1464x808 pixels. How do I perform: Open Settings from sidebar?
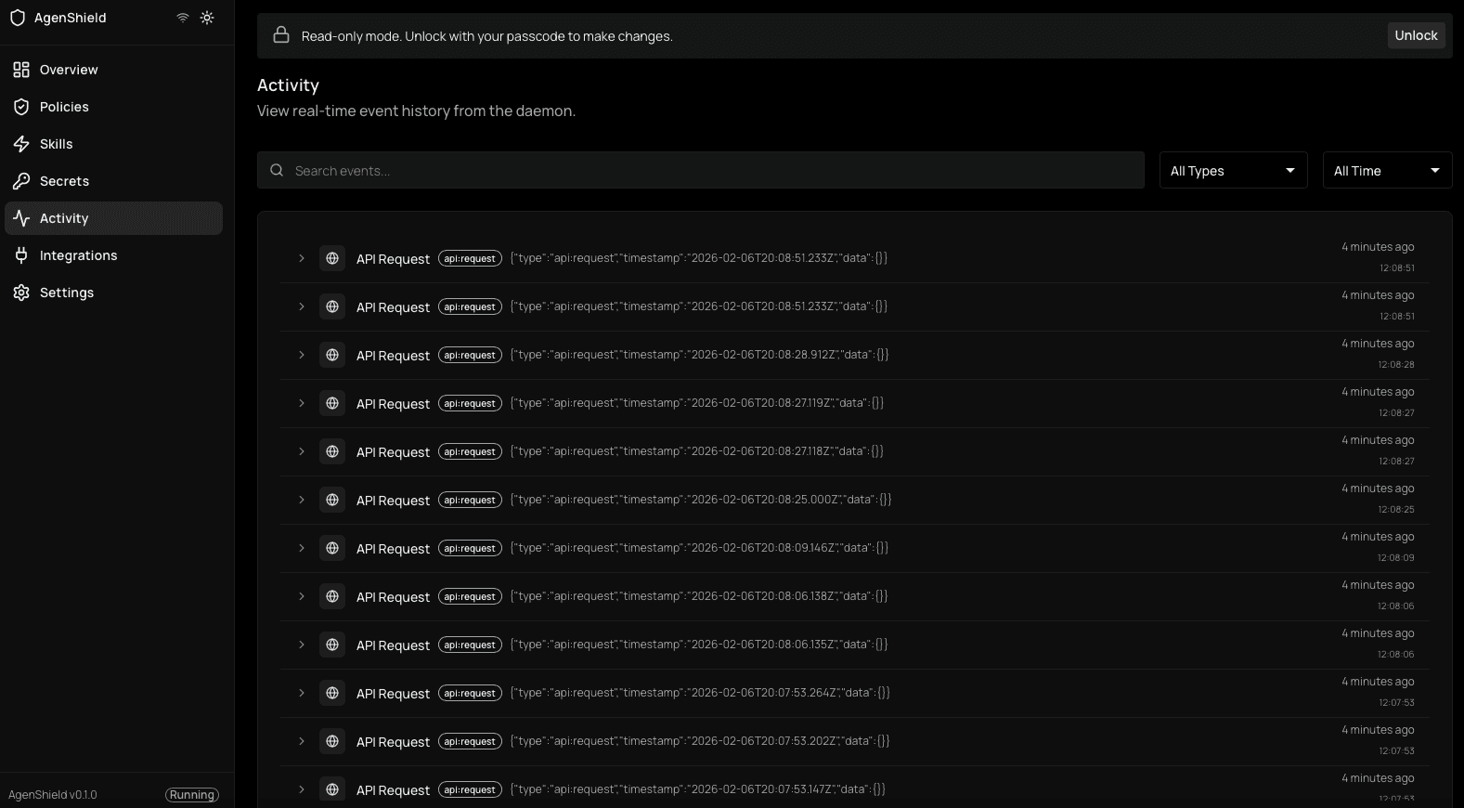113,293
